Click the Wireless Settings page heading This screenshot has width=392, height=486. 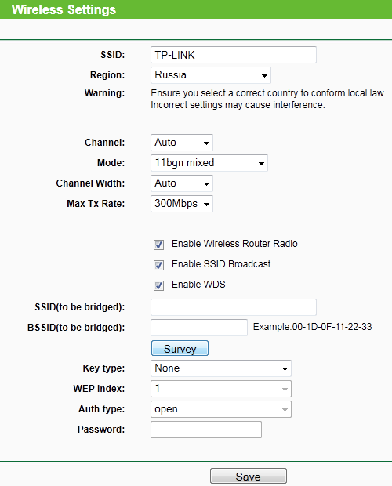pos(64,9)
